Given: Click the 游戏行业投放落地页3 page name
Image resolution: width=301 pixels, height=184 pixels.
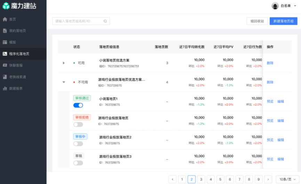Looking at the screenshot, I should pos(115,156).
